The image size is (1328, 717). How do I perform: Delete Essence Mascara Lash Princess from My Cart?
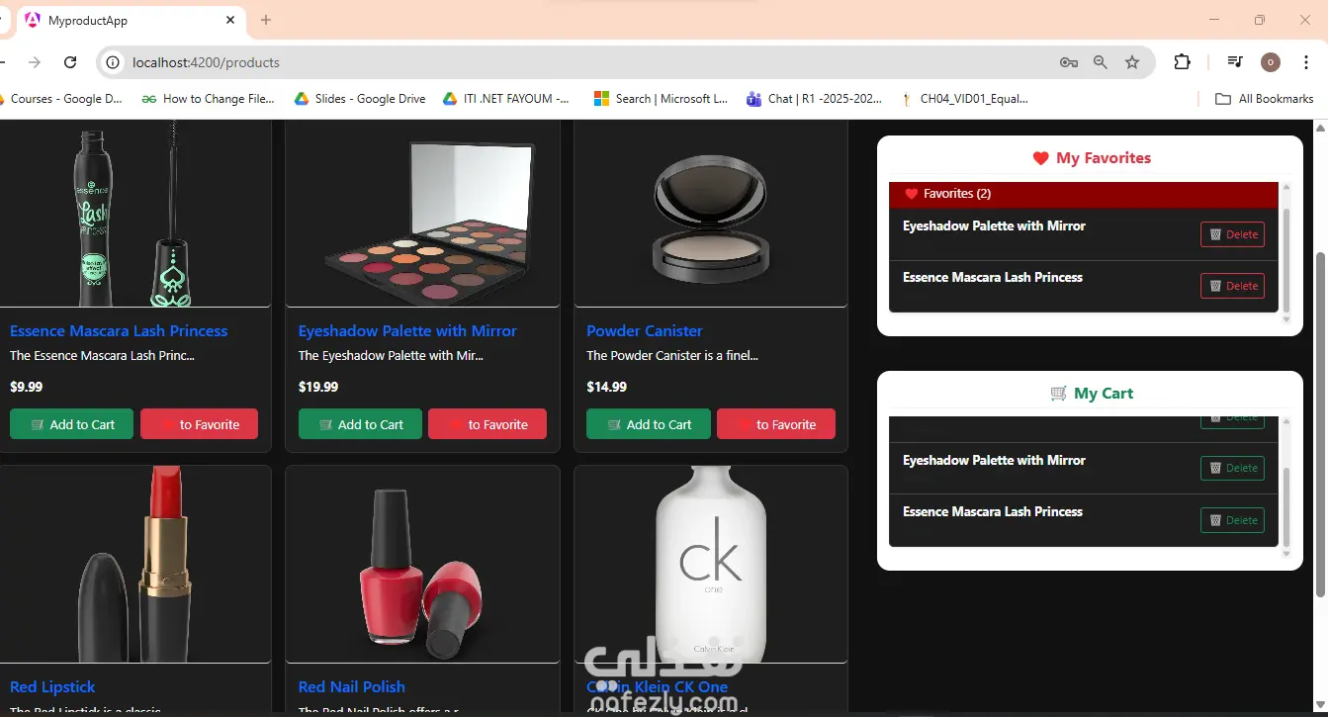(1232, 520)
